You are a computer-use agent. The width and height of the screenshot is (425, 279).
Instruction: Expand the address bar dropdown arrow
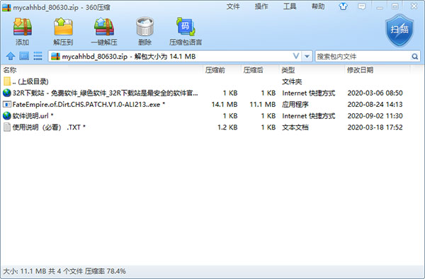307,57
